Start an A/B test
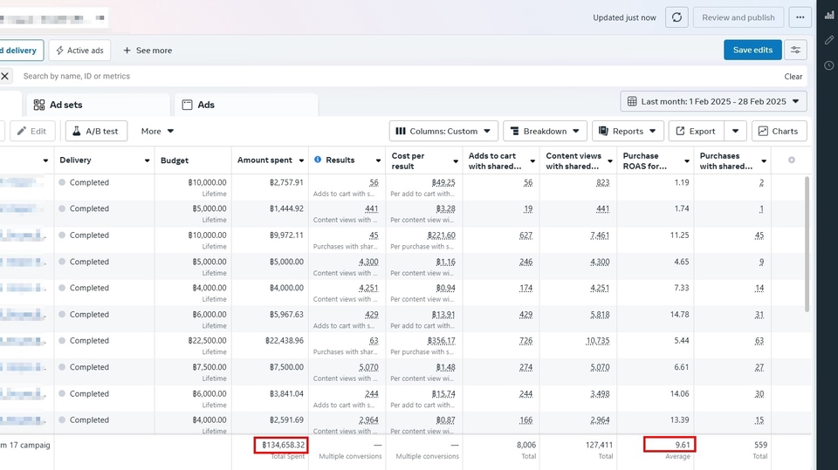This screenshot has width=838, height=470. [96, 131]
